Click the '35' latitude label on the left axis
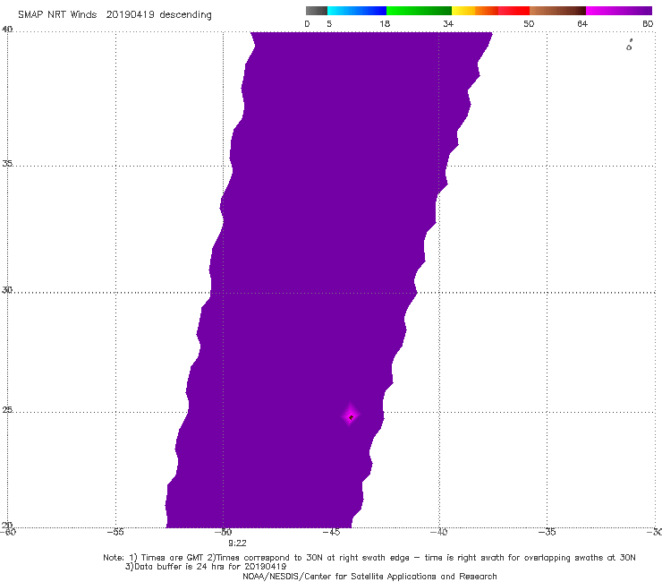The height and width of the screenshot is (582, 662). 7,163
